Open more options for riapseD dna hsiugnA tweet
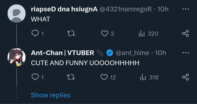The height and width of the screenshot is (104, 197). coord(186,9)
